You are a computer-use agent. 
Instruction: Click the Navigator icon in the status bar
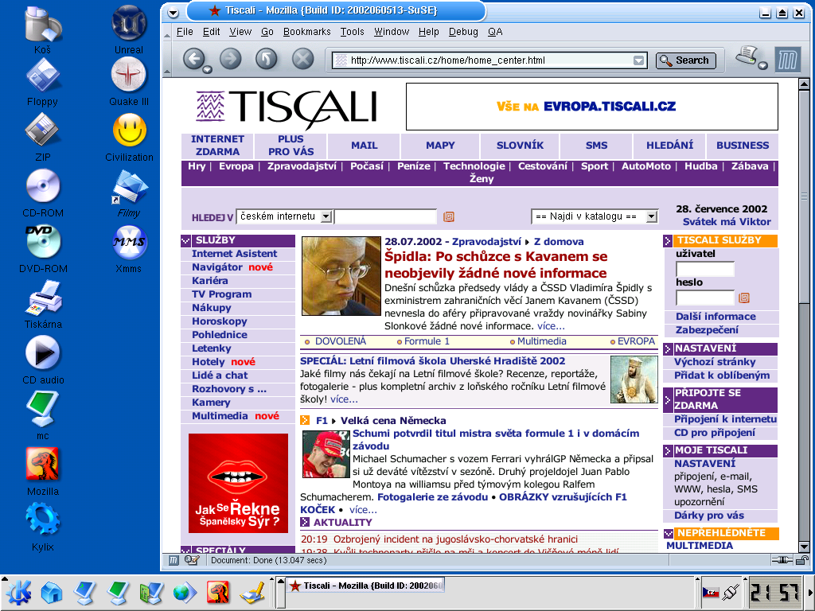174,560
